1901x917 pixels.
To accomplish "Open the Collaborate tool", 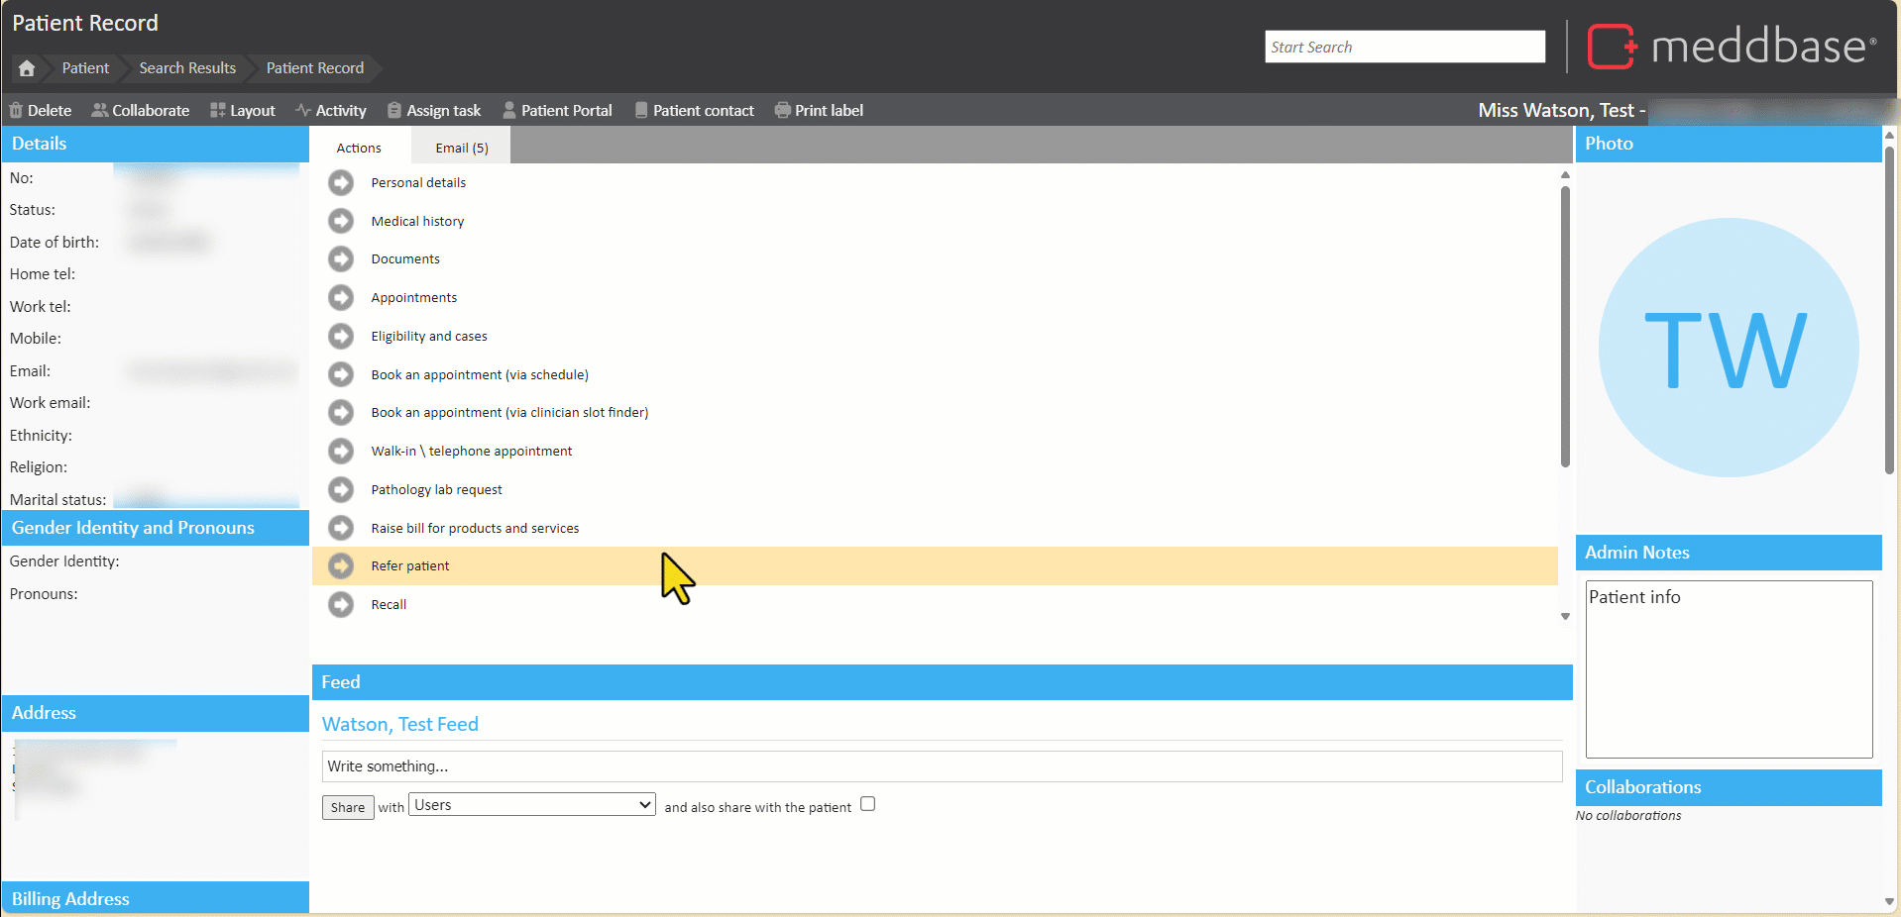I will [x=140, y=111].
